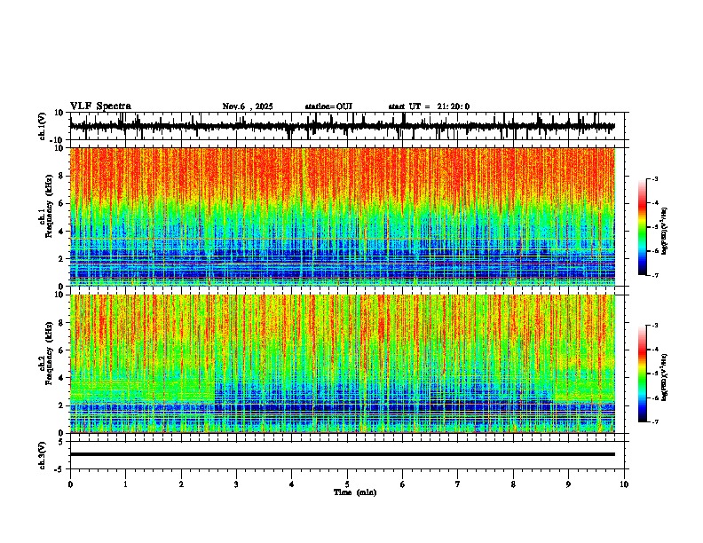The image size is (703, 543).
Task: Click the "8" kHz tick on ch.2 frequency axis
Action: click(61, 323)
